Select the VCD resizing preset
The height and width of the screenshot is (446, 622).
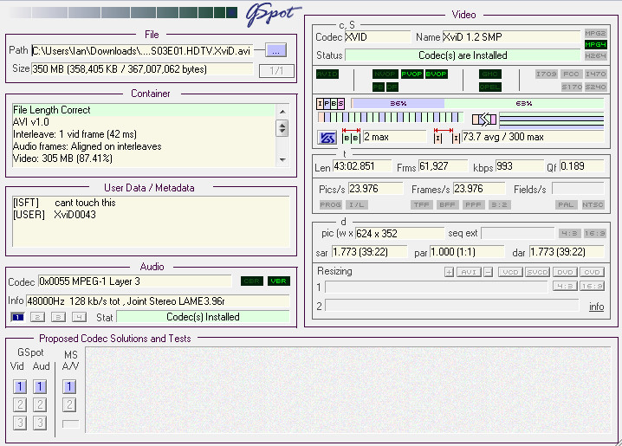(510, 272)
